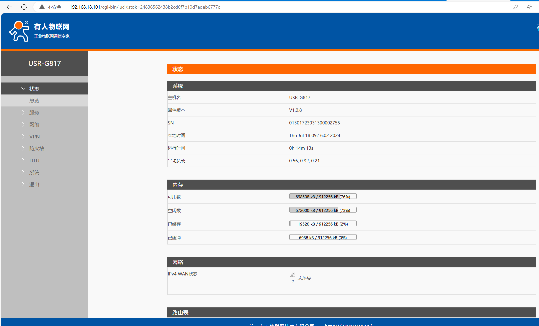This screenshot has height=326, width=539.
Task: Open the password key icon in address bar
Action: click(516, 7)
